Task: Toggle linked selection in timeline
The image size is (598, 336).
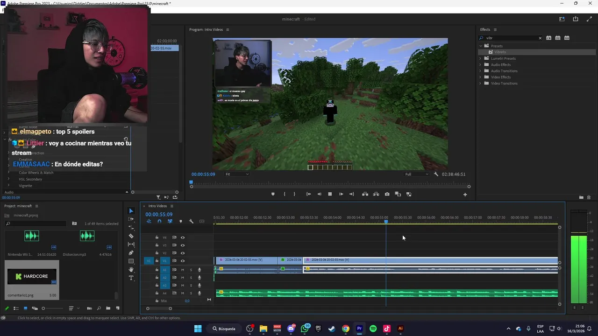Action: coord(170,221)
